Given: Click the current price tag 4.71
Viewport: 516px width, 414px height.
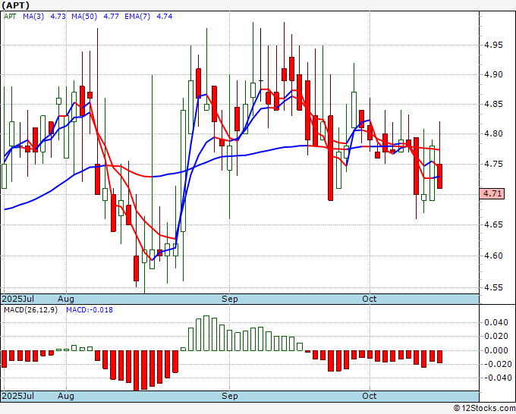Looking at the screenshot, I should [492, 193].
